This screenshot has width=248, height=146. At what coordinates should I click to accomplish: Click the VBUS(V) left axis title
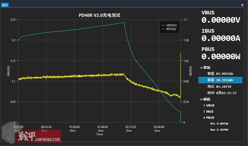9,71
